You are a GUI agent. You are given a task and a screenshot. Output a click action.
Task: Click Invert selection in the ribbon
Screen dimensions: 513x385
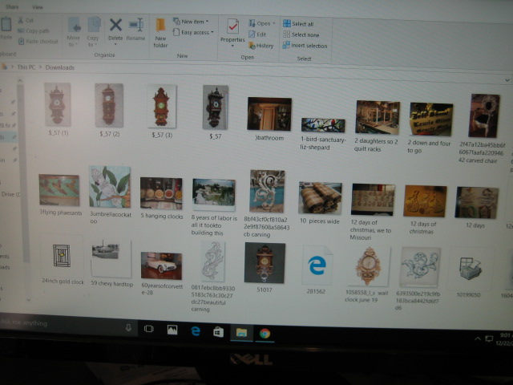click(305, 46)
